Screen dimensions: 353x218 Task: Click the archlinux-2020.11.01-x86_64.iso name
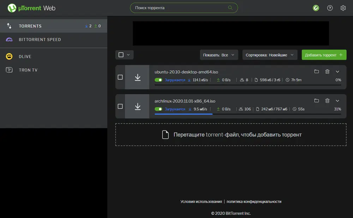pos(185,101)
